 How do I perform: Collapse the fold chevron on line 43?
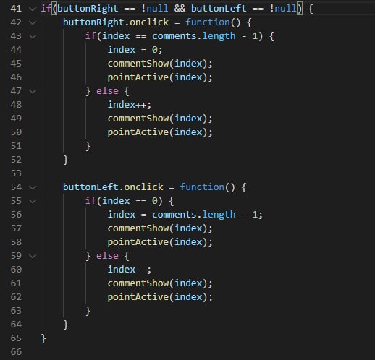click(33, 36)
